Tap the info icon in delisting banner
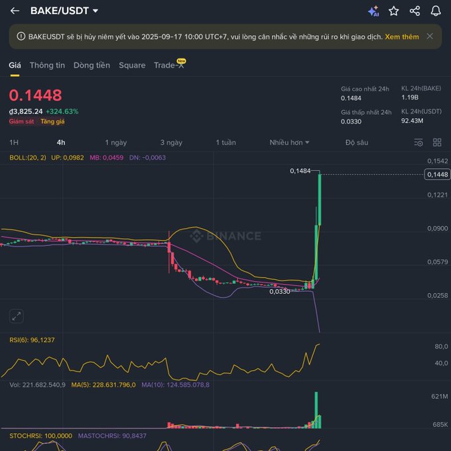 [21, 36]
